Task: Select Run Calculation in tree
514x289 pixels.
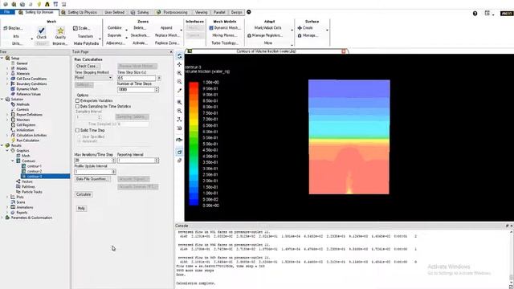Action: pyautogui.click(x=27, y=140)
